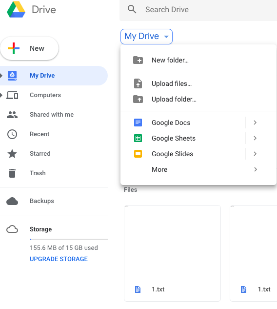Expand the Google Slides submenu arrow
The image size is (277, 309).
255,154
